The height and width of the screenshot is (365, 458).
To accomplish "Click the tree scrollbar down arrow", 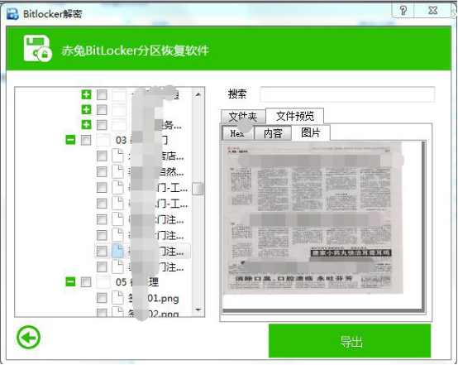I will click(x=198, y=310).
